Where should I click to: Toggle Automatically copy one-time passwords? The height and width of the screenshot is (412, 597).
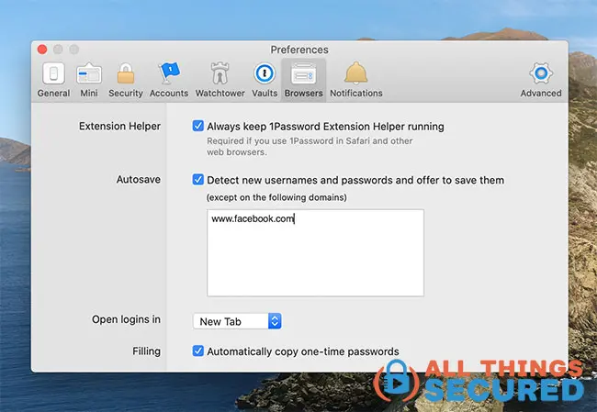pyautogui.click(x=198, y=351)
